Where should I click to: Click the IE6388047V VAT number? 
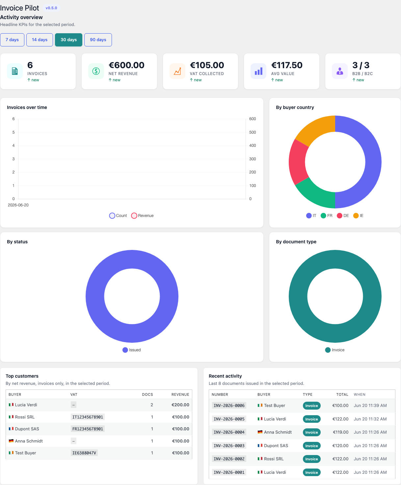(x=84, y=453)
